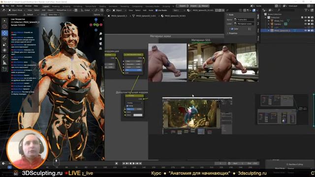Open the Select Box drag dropdown

[53, 15]
